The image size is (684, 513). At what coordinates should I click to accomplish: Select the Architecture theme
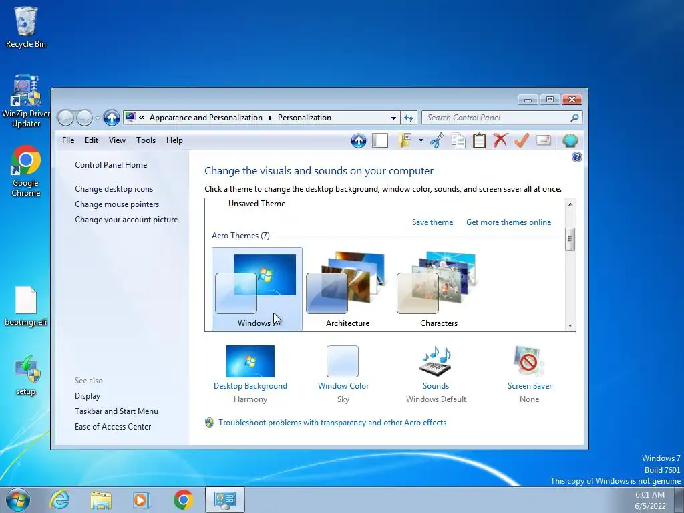tap(347, 289)
